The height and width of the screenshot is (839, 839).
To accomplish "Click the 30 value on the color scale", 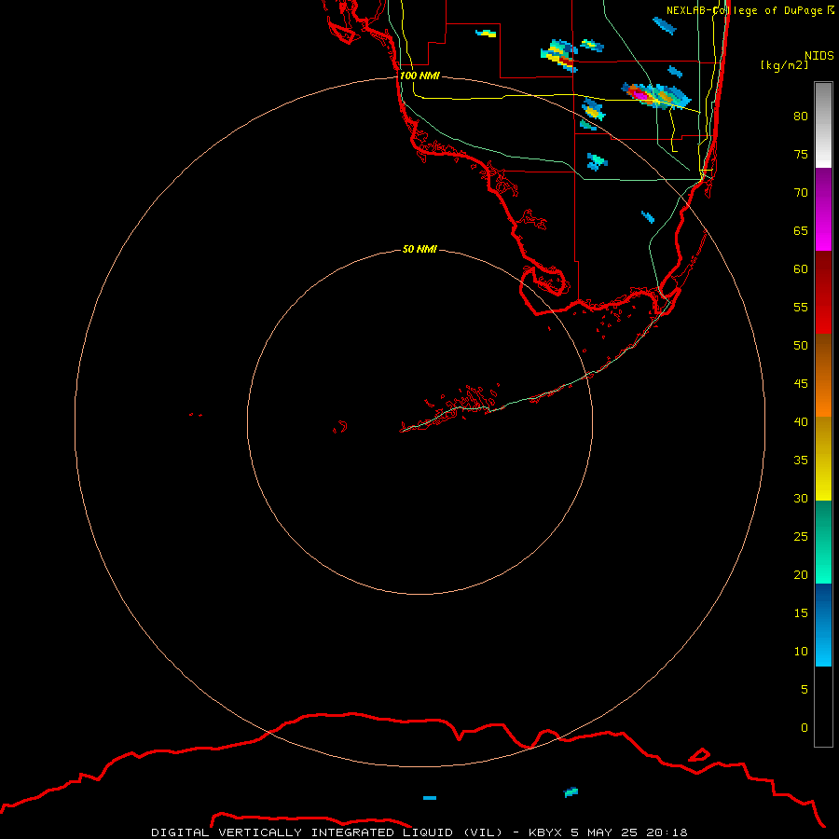I will pyautogui.click(x=801, y=499).
